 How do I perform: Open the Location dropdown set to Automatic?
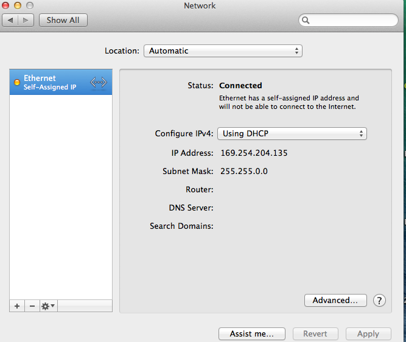(x=223, y=51)
